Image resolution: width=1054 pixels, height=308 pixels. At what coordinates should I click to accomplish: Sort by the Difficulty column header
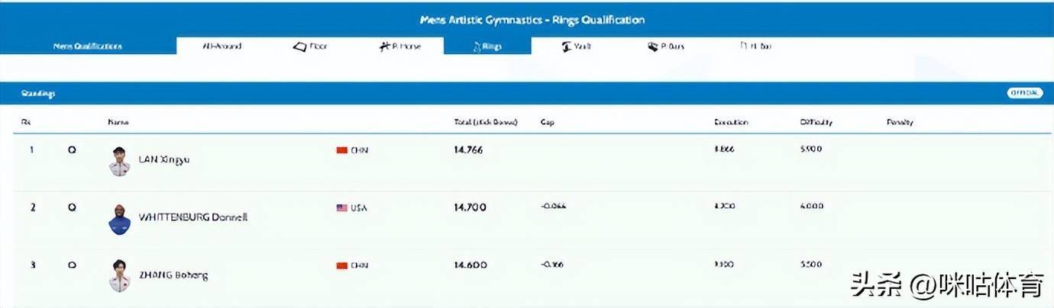tap(816, 122)
